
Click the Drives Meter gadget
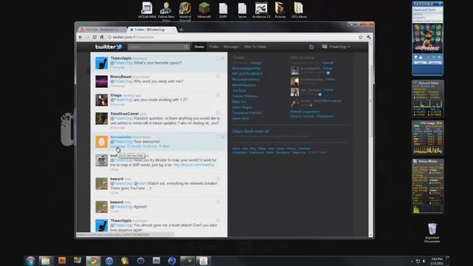click(x=428, y=186)
